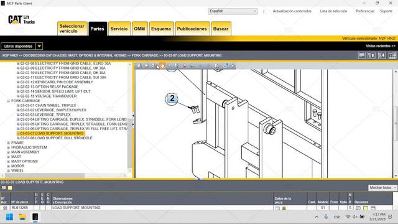398x224 pixels.
Task: Expand the MAST OPTIONS tree node
Action: (8, 162)
